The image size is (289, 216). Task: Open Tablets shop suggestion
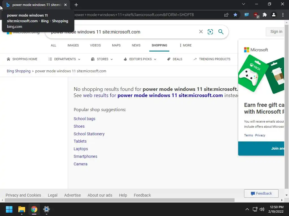(80, 141)
